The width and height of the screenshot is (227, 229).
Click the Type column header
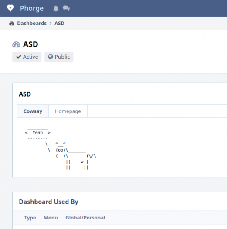click(x=30, y=218)
